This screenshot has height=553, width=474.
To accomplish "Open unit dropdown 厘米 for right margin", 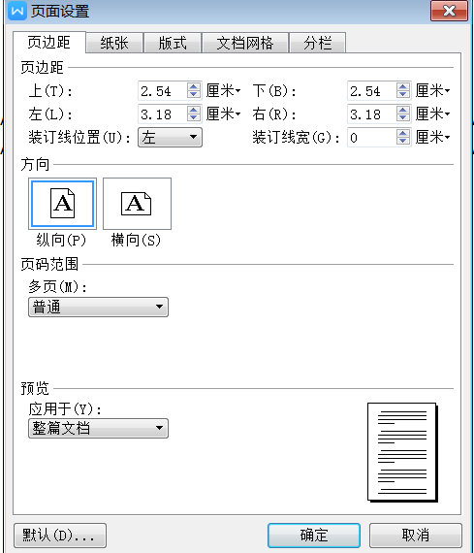I will (x=432, y=114).
